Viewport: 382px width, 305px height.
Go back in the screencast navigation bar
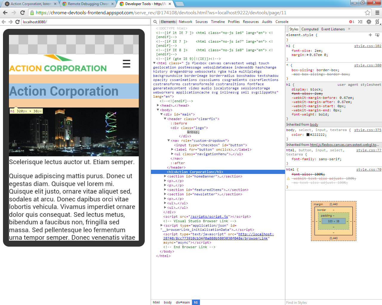click(4, 22)
